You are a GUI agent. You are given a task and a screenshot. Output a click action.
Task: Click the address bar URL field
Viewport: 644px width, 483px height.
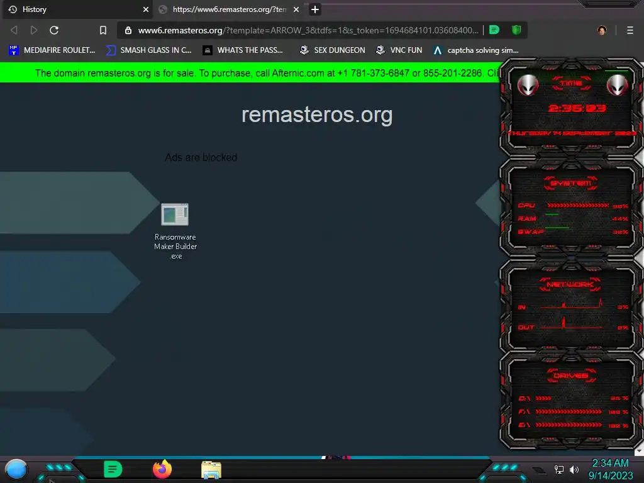pyautogui.click(x=308, y=30)
